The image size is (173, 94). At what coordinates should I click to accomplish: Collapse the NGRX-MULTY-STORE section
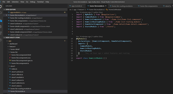(35, 37)
